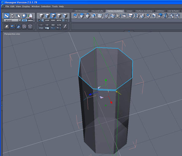The width and height of the screenshot is (182, 156).
Task: Select the arrow Select tool
Action: (7, 16)
